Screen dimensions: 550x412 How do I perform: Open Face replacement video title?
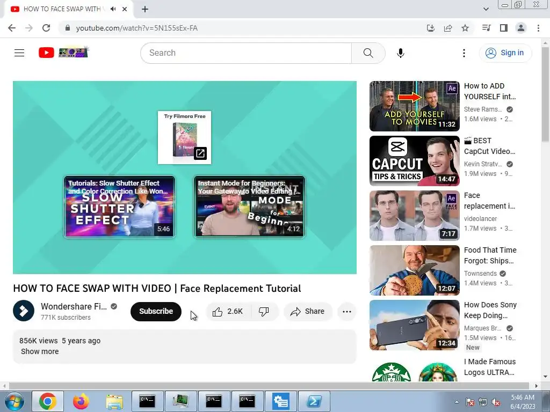[x=490, y=201]
